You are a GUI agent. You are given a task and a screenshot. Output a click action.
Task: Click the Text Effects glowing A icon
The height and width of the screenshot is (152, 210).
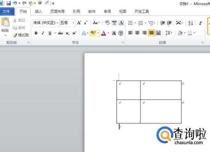[84, 33]
